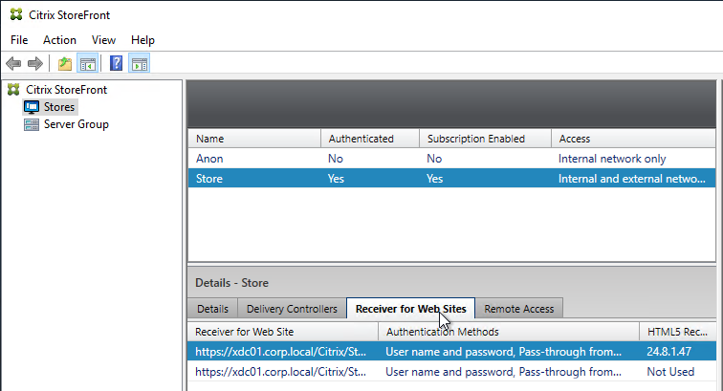
Task: Click the Forward arrow toolbar icon
Action: 34,64
